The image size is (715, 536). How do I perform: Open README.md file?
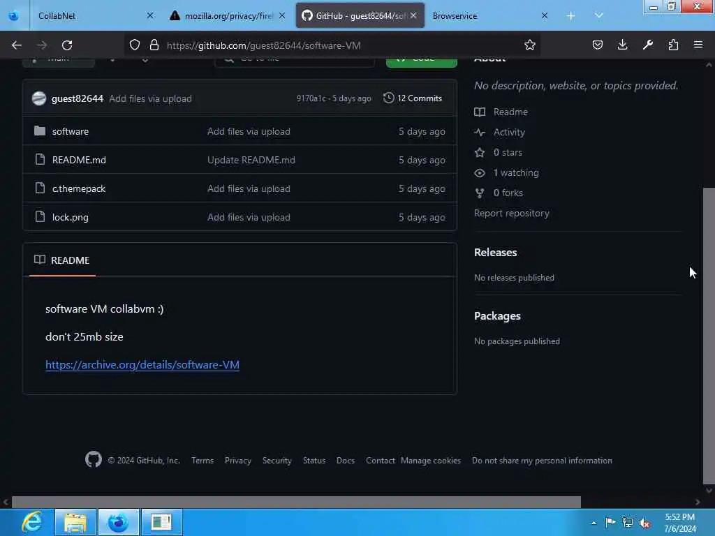pyautogui.click(x=79, y=160)
